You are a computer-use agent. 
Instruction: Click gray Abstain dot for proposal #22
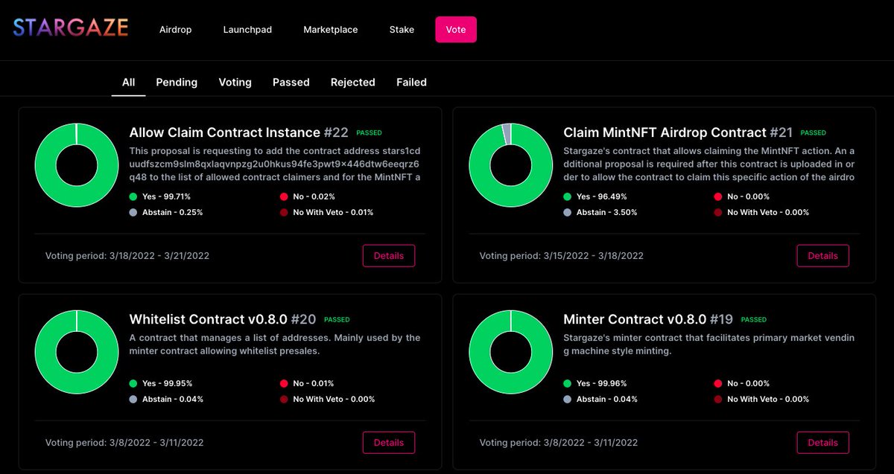click(x=133, y=212)
